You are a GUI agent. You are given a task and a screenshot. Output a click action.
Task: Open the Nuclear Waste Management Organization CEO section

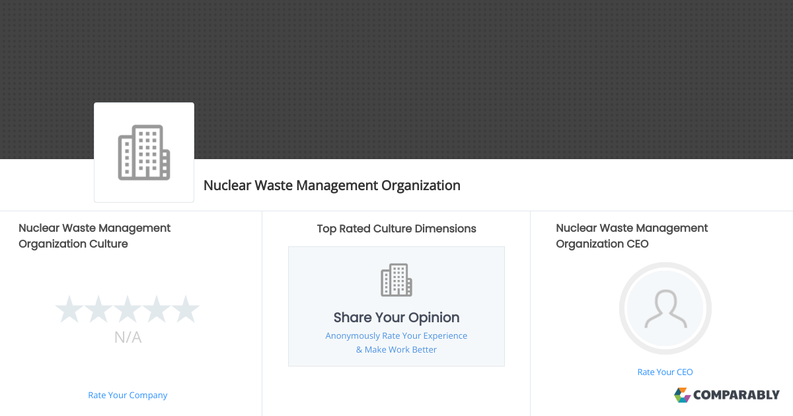[x=632, y=236]
